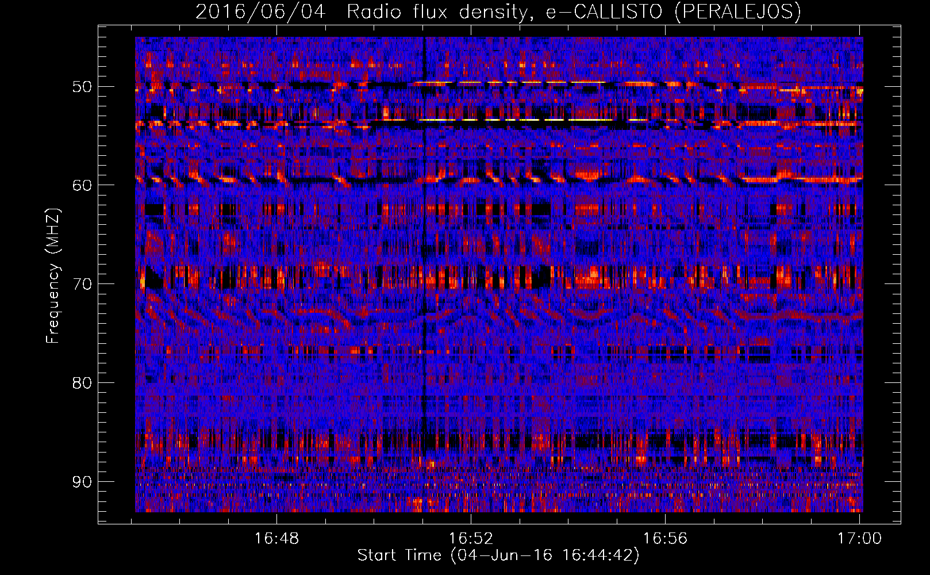Click the 60 frequency tick label
The image size is (930, 575).
[x=82, y=185]
